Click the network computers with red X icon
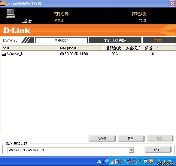Viewport: 176px width, 166px height. click(x=129, y=161)
